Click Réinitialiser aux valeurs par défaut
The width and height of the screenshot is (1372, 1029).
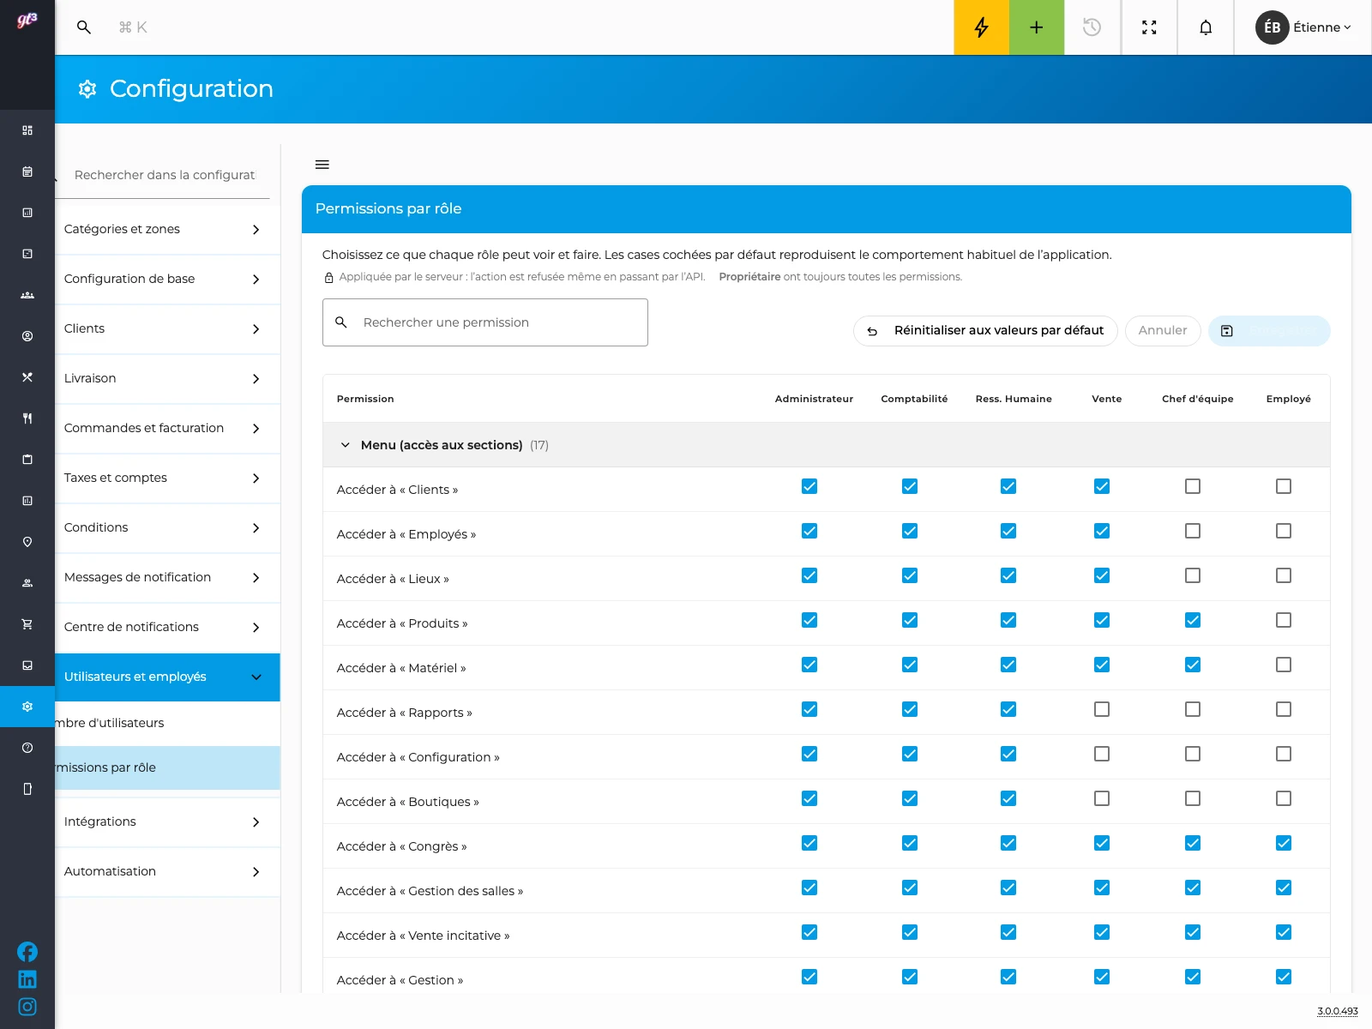[x=985, y=331]
